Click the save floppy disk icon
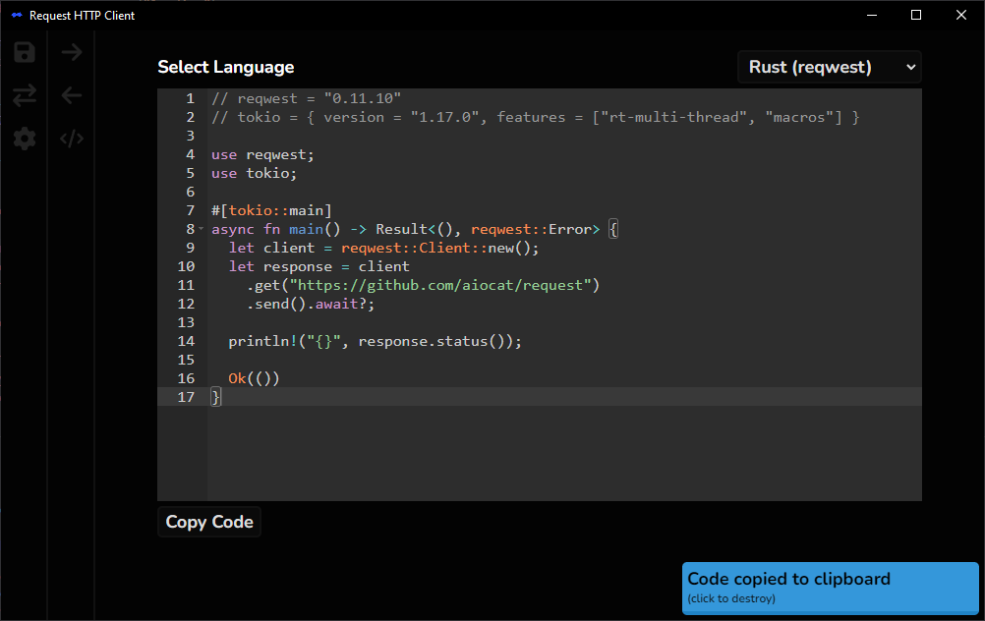The height and width of the screenshot is (621, 985). pyautogui.click(x=25, y=52)
